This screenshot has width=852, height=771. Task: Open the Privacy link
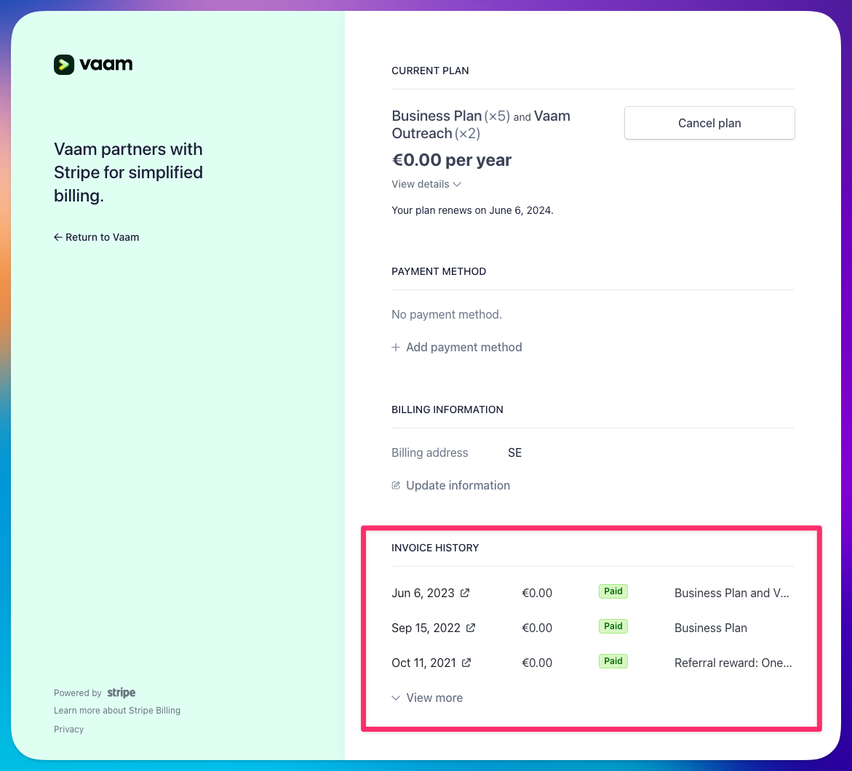coord(68,729)
